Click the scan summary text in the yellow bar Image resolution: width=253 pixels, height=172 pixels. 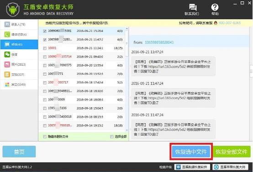[76, 23]
